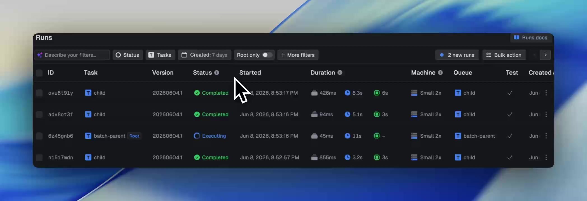The image size is (587, 201).
Task: Click the Root badge on batch-parent
Action: click(x=134, y=136)
